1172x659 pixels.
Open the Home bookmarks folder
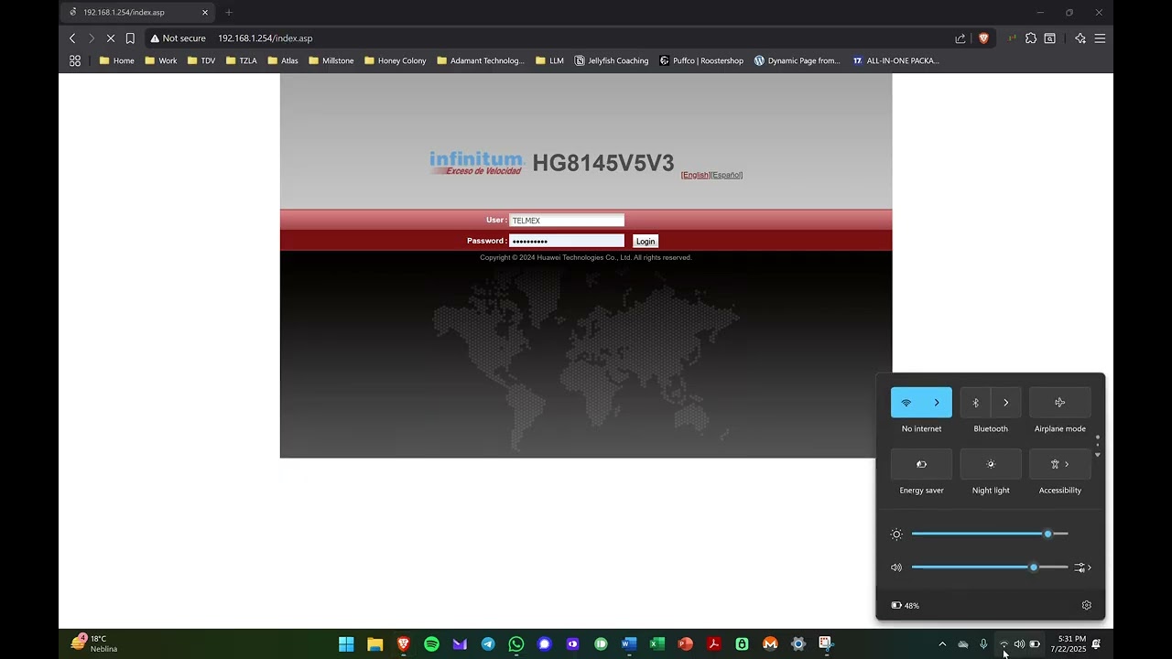(x=116, y=60)
